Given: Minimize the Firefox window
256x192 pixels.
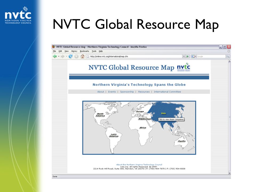Looking at the screenshot, I should [221, 47].
